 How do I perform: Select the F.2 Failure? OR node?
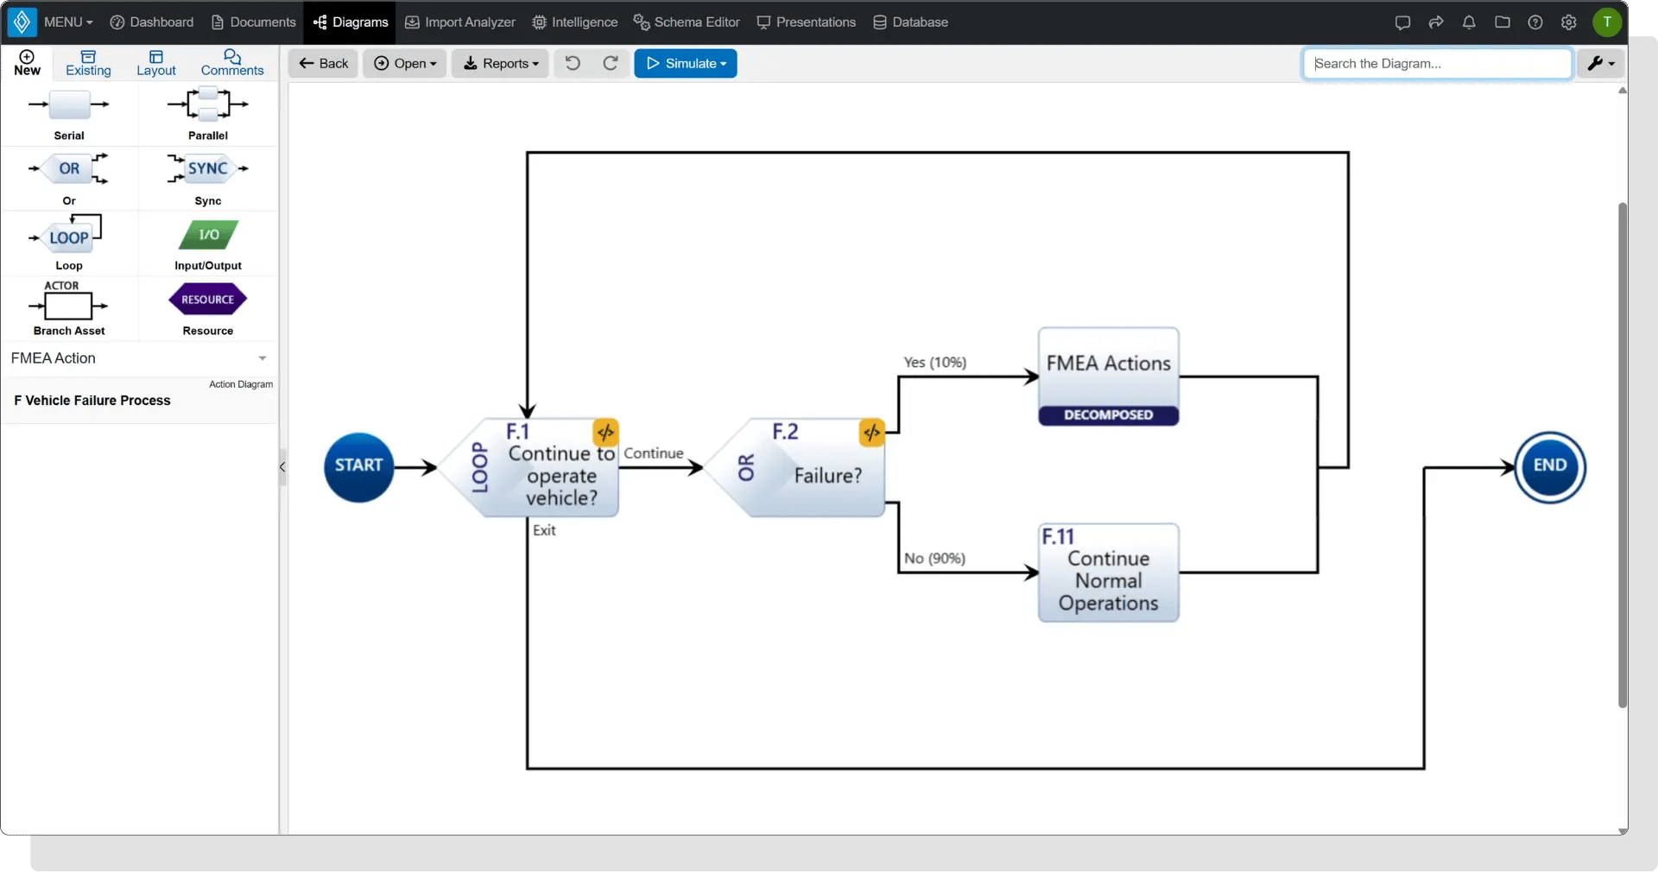tap(795, 467)
